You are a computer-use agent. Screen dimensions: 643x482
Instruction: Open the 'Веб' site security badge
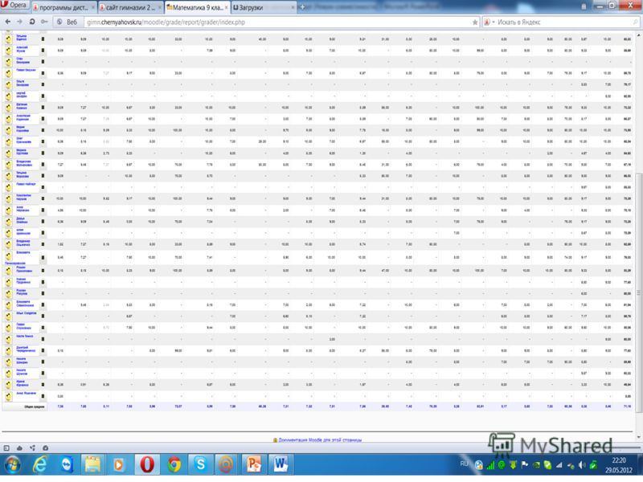pos(67,22)
